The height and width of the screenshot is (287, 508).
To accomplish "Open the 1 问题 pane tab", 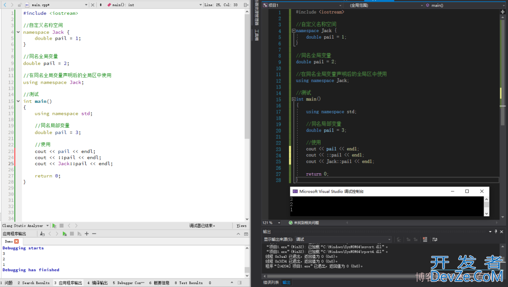I will coord(7,283).
